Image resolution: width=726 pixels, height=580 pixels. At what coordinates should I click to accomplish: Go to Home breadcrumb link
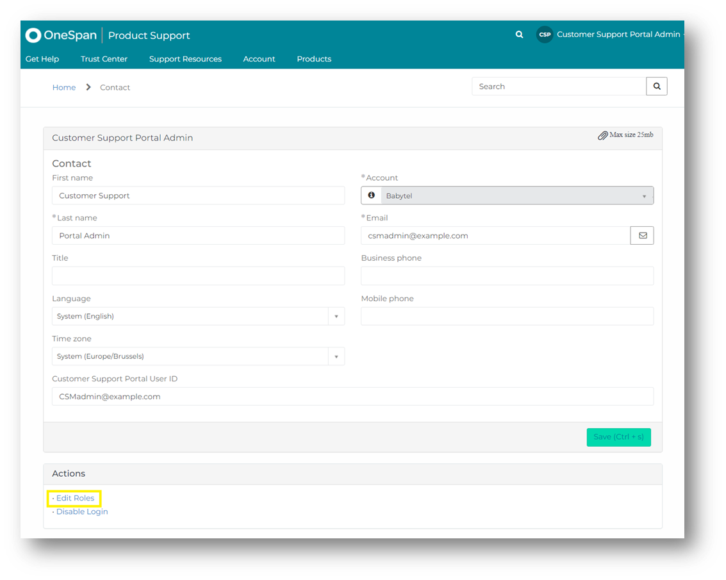click(64, 87)
